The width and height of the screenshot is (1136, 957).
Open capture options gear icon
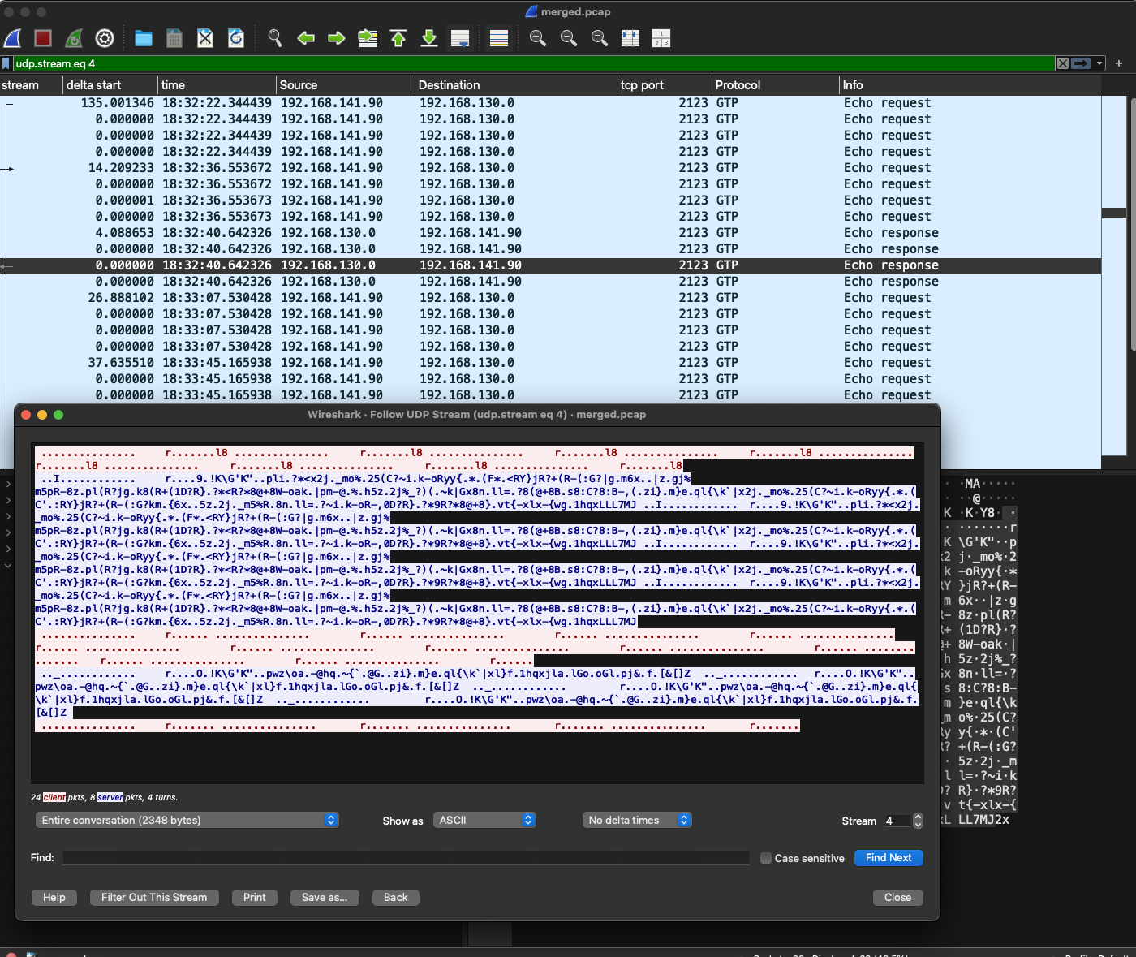coord(105,38)
